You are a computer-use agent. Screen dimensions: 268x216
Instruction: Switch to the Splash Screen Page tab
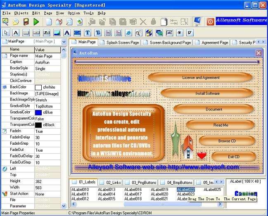click(x=119, y=42)
